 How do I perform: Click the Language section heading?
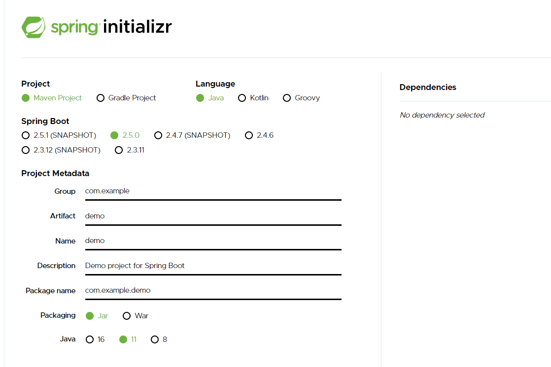pyautogui.click(x=215, y=84)
